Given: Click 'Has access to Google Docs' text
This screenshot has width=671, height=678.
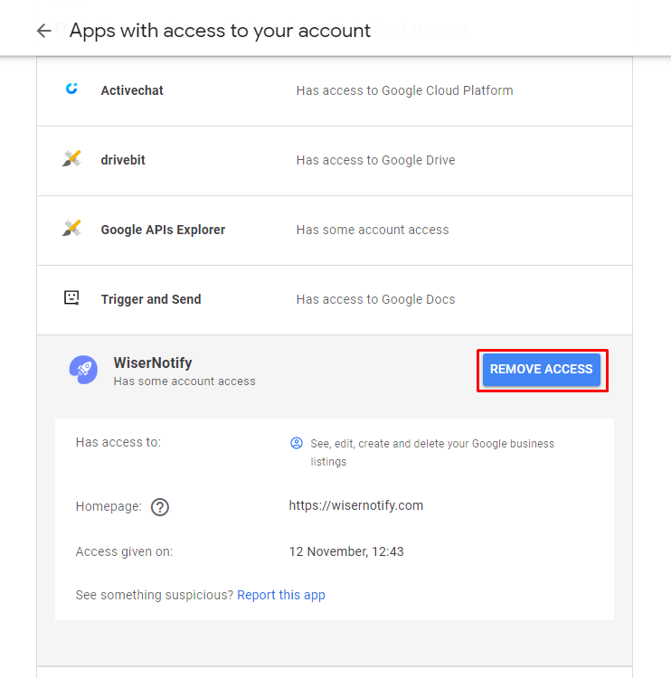Looking at the screenshot, I should 375,299.
